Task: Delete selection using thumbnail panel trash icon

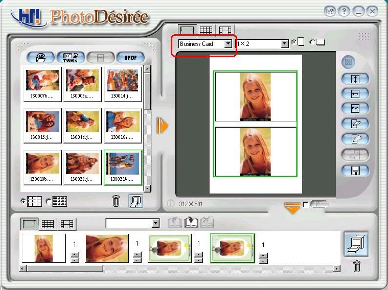Action: [x=116, y=201]
